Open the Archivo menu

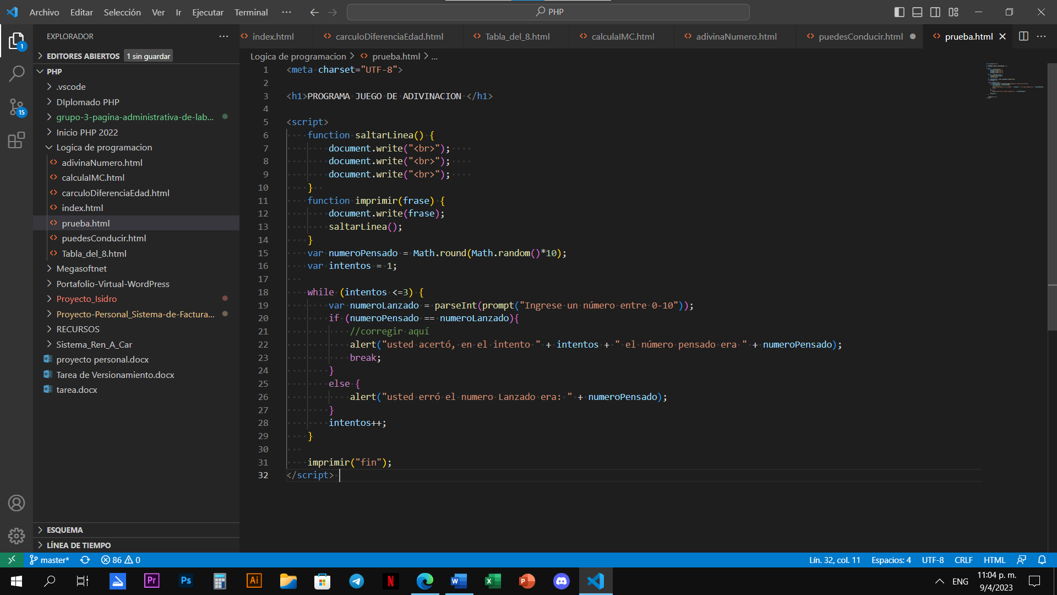point(44,12)
